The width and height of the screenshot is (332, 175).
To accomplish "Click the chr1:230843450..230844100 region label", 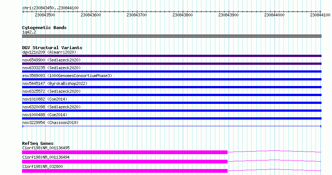I will (50, 8).
